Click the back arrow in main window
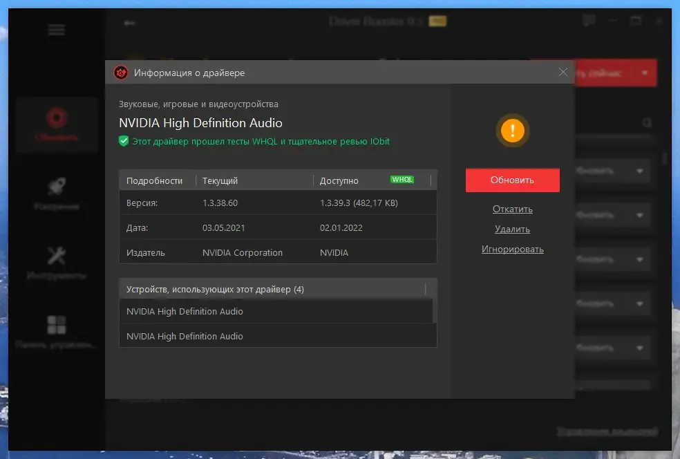 point(129,23)
